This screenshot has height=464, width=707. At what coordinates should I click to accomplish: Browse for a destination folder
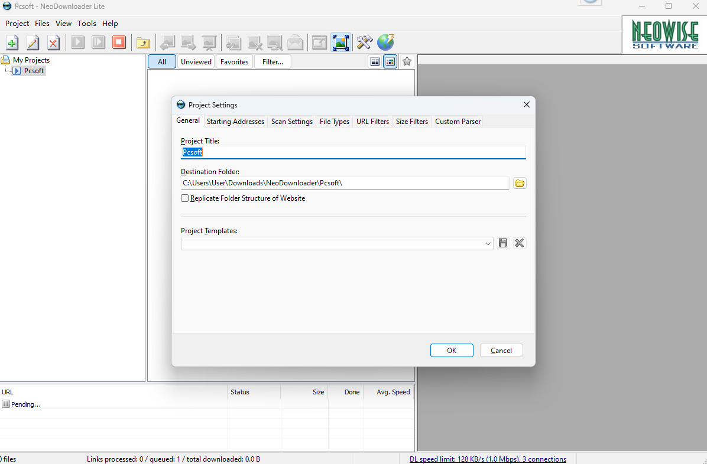tap(519, 183)
